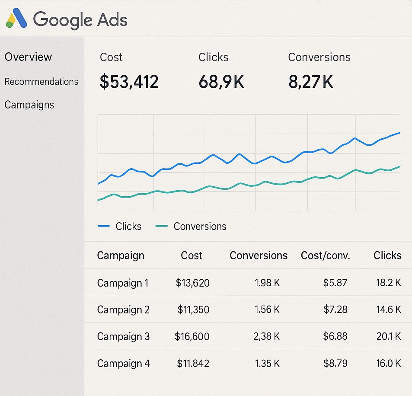Open the Campaign 3 row link

(x=123, y=337)
